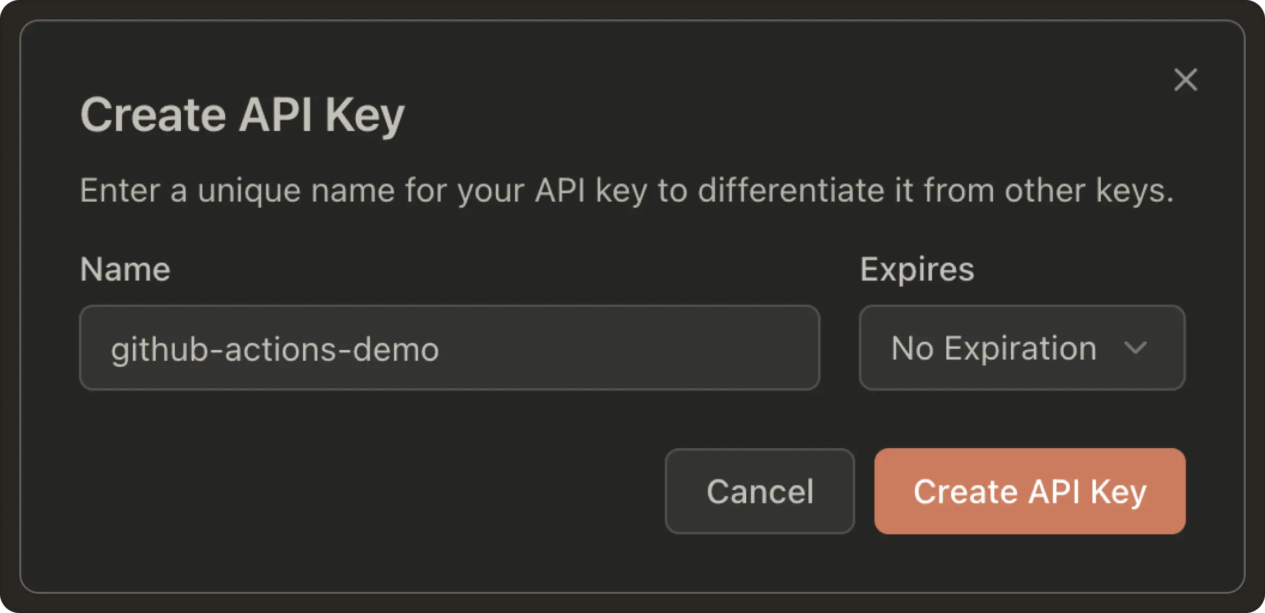Confirm key creation with Create API Key
This screenshot has height=613, width=1265.
[1029, 491]
